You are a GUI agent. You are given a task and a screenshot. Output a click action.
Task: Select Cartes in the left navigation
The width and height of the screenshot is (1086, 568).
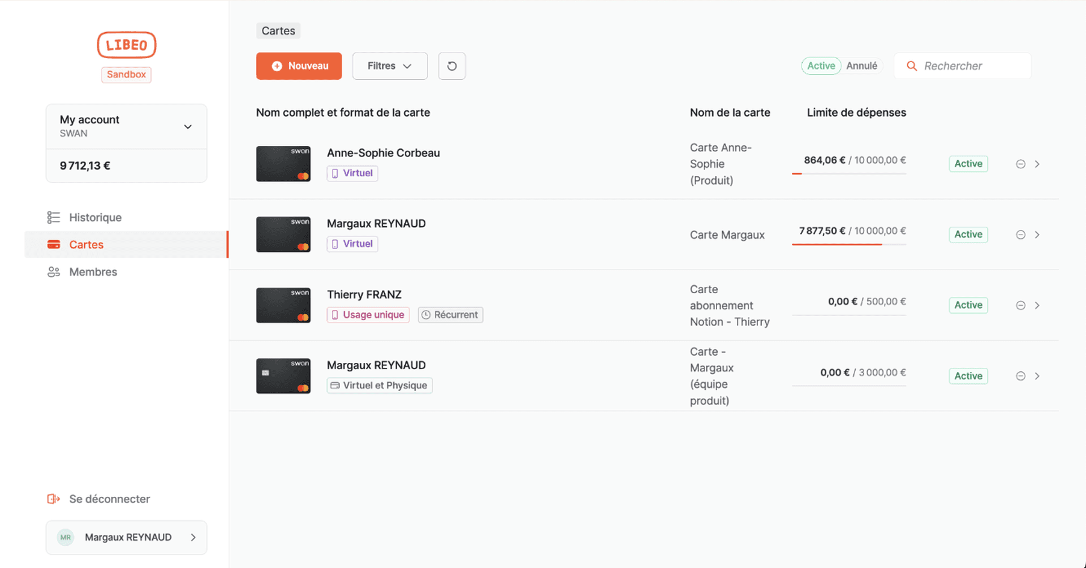click(x=86, y=244)
